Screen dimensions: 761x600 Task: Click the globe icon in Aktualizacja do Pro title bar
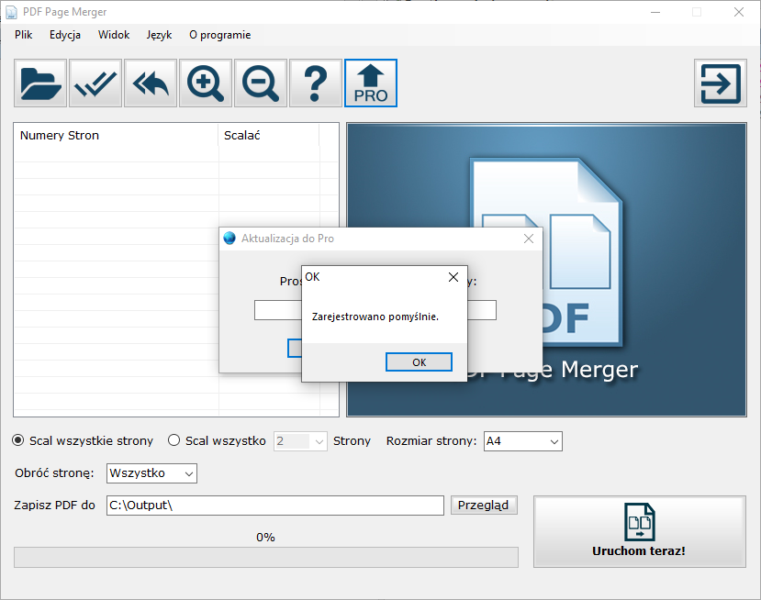(229, 239)
